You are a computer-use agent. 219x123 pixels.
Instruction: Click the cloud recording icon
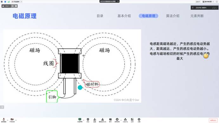point(117,120)
